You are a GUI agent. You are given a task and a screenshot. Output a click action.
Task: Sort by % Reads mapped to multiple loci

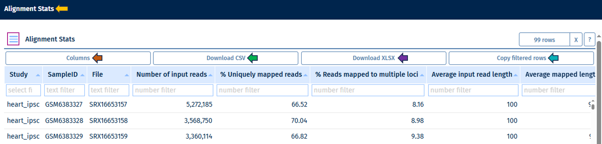pyautogui.click(x=421, y=75)
